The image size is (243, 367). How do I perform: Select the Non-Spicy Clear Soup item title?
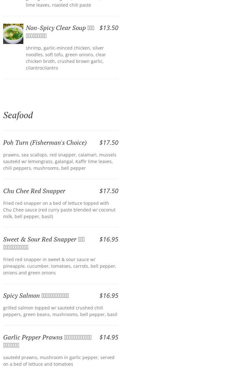click(x=60, y=32)
